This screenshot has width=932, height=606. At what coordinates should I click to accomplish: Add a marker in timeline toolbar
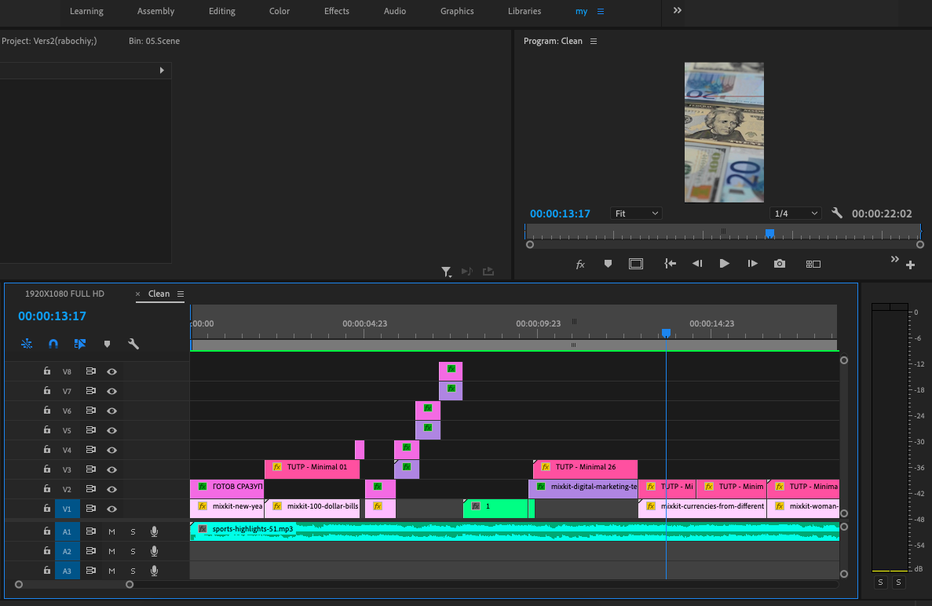[x=107, y=344]
